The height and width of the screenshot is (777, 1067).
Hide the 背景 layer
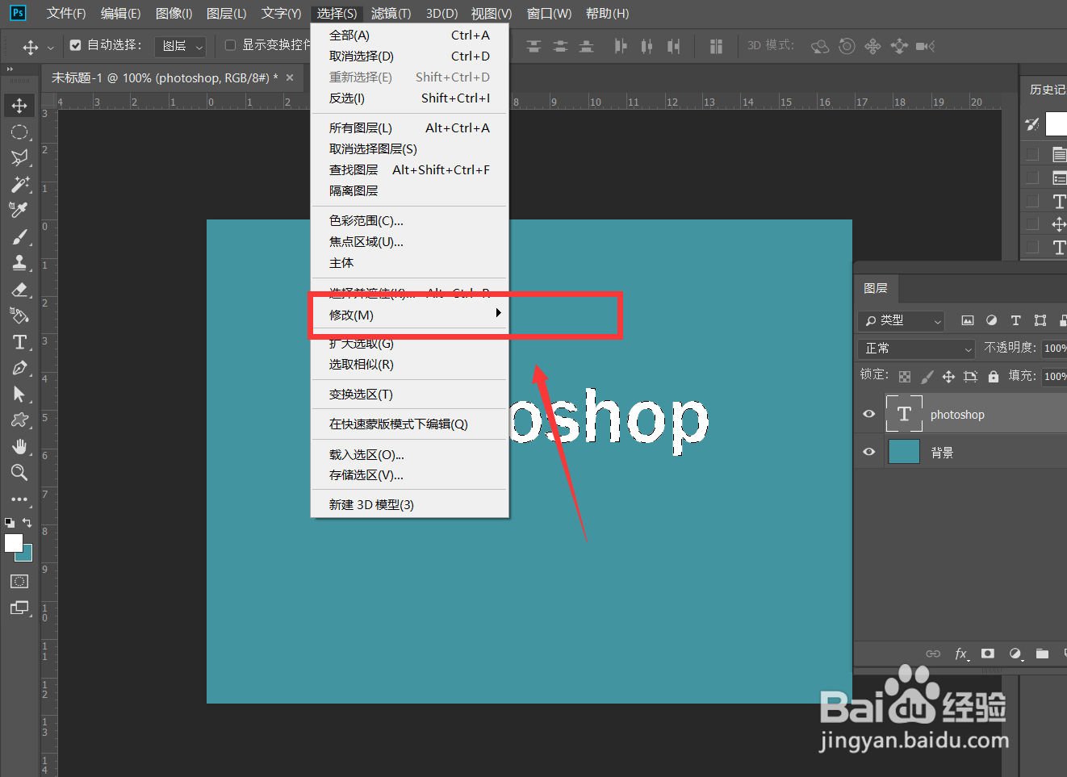[x=869, y=452]
